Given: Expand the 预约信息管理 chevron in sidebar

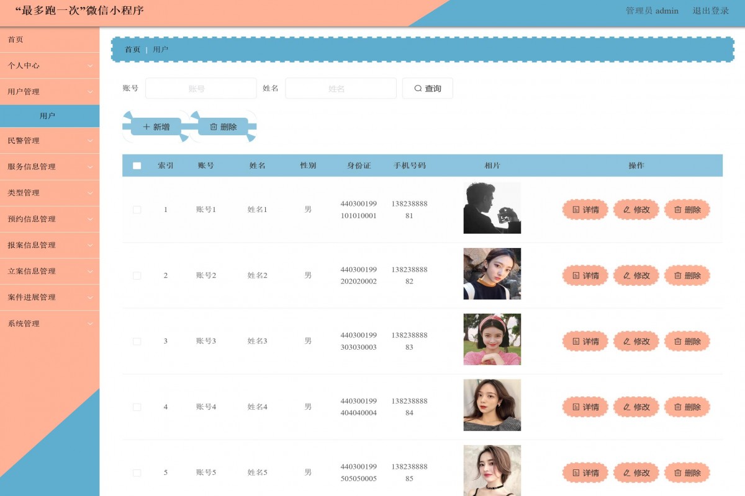Looking at the screenshot, I should 90,219.
